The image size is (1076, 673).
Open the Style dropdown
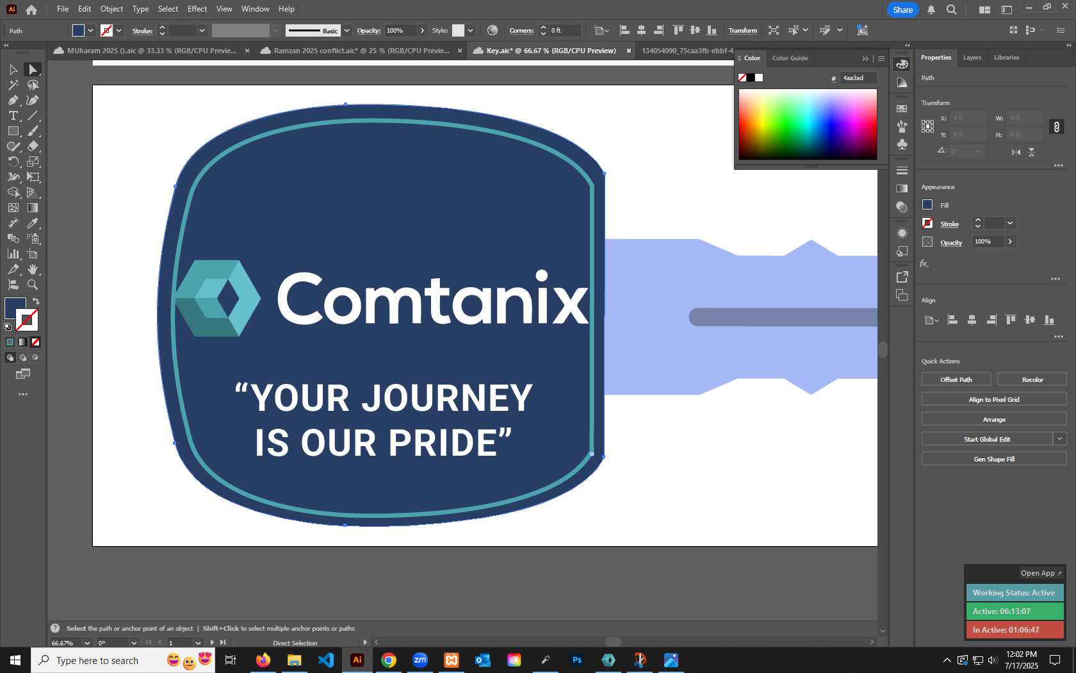pos(470,30)
